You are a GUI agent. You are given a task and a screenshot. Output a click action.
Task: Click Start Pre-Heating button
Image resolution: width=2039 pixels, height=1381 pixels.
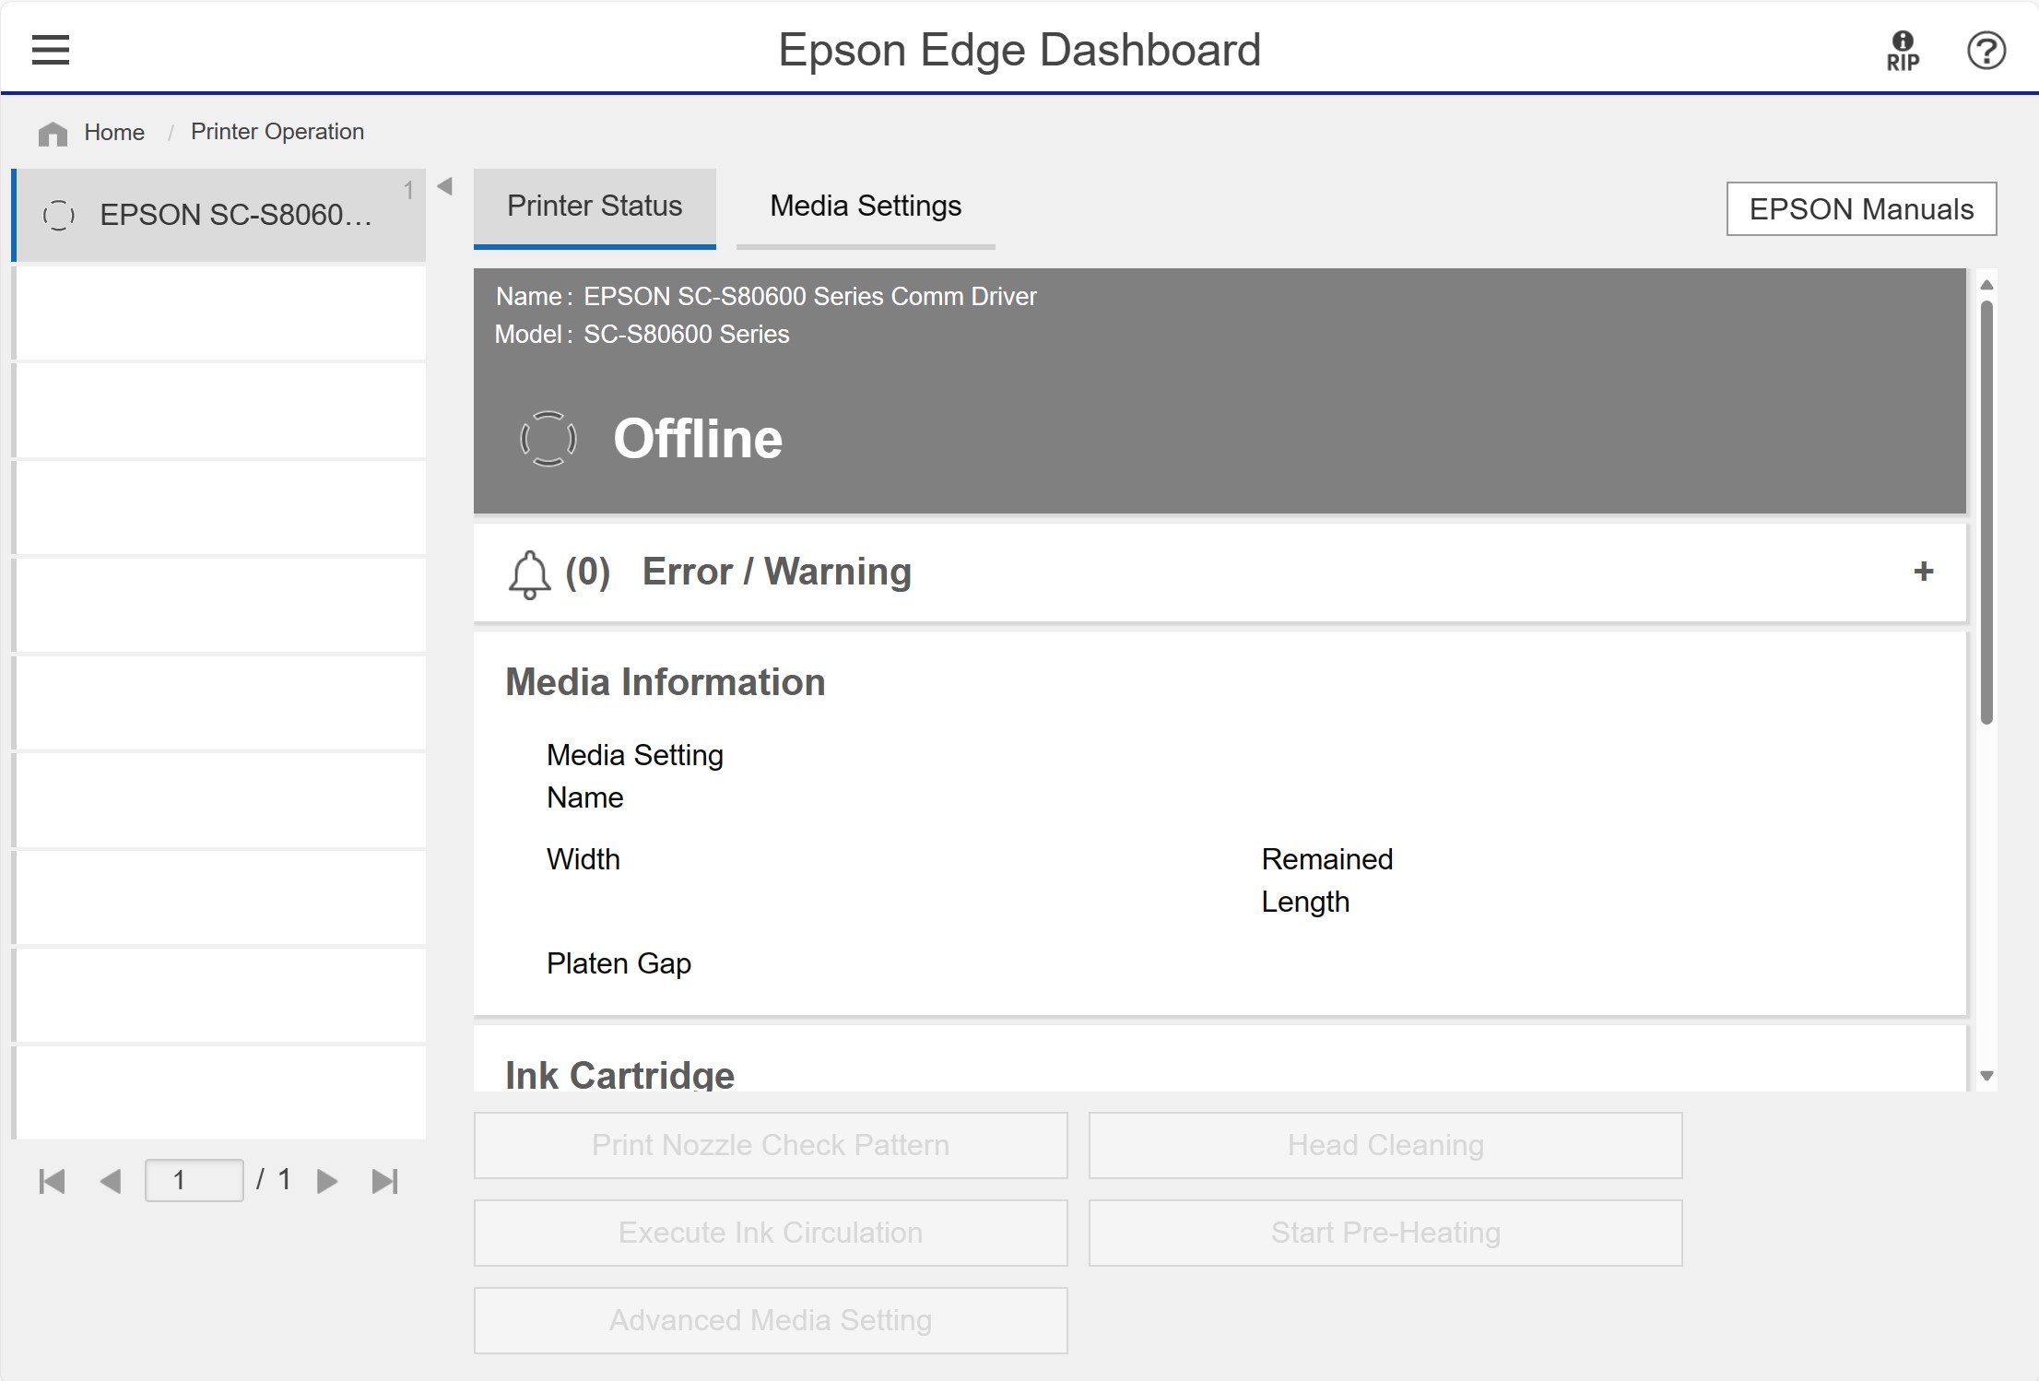[1385, 1233]
